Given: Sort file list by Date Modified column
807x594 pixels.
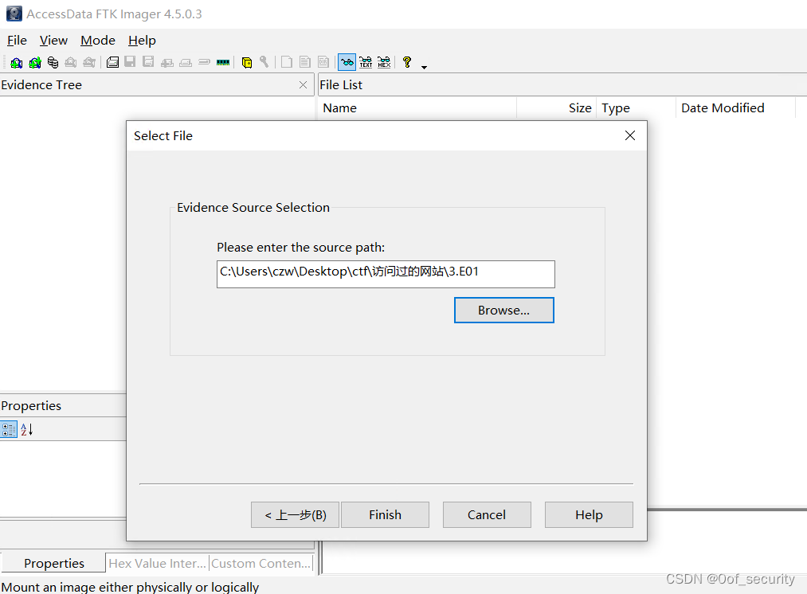Looking at the screenshot, I should pos(736,108).
